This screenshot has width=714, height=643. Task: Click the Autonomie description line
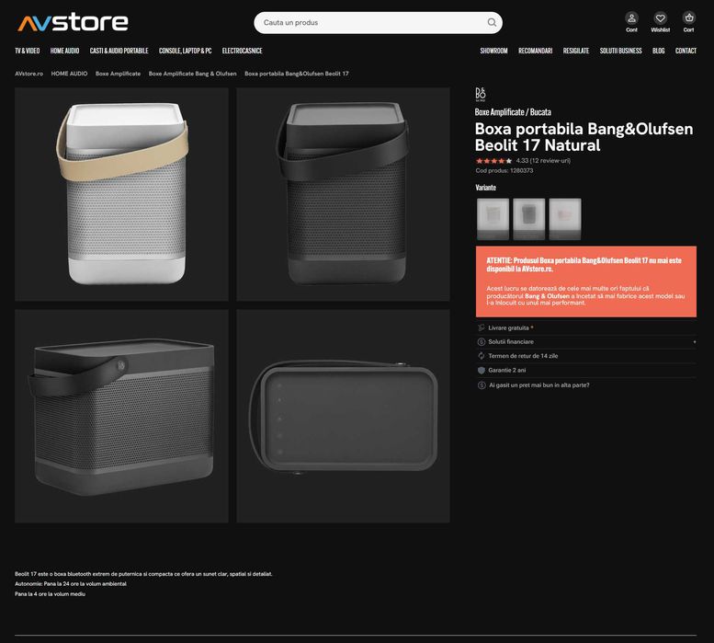click(x=71, y=584)
